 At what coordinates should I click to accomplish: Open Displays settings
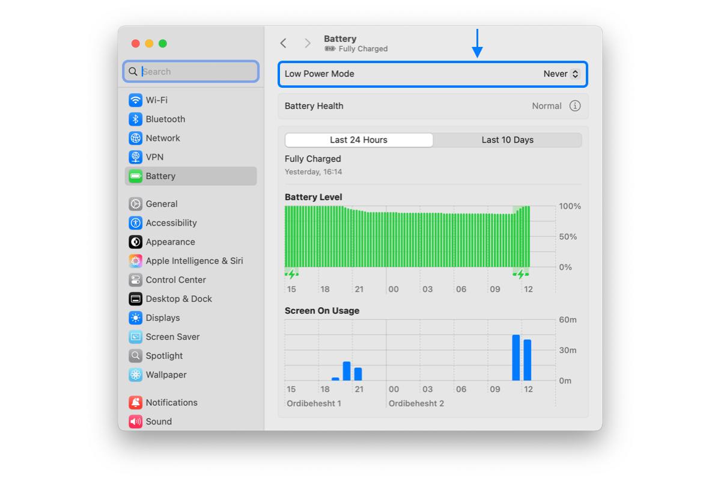[191, 318]
